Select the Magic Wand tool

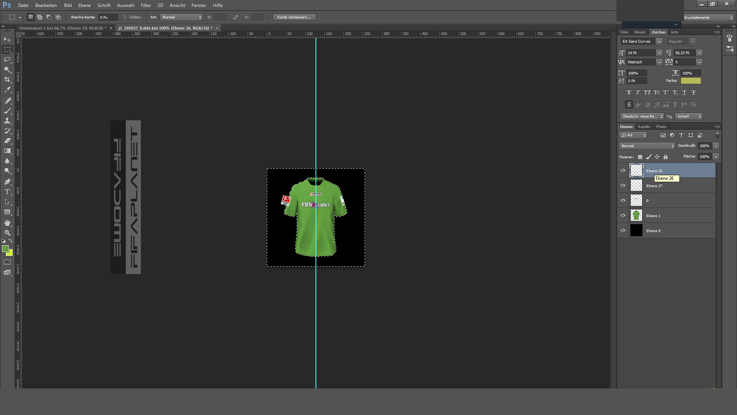coord(7,70)
